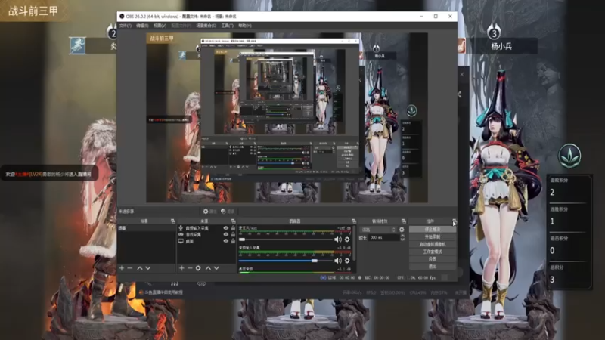Open the 淡出 transition dropdown
The width and height of the screenshot is (605, 340).
(378, 230)
